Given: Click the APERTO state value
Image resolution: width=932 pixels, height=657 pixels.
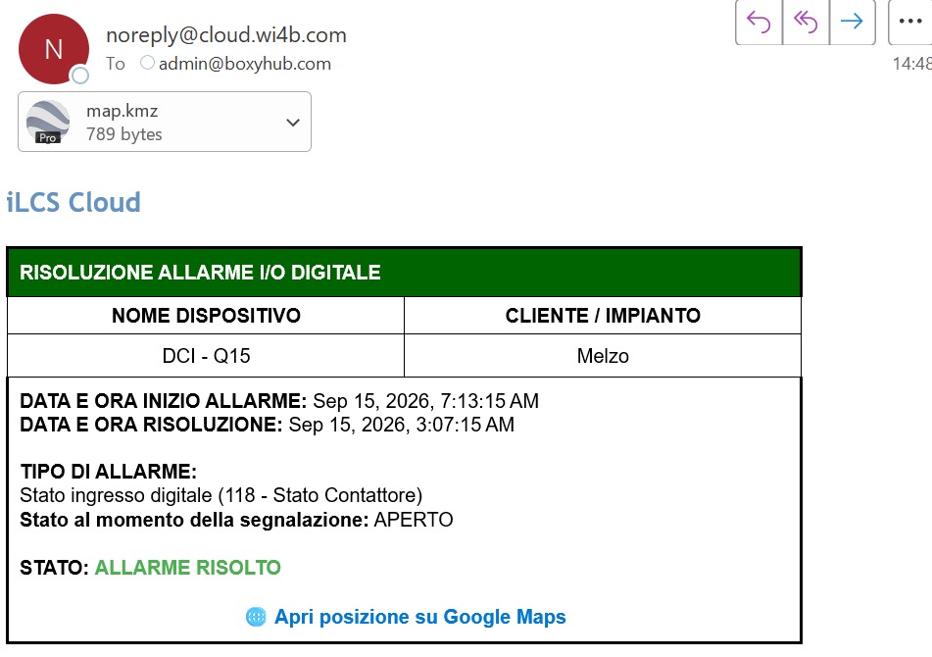Looking at the screenshot, I should 414,520.
